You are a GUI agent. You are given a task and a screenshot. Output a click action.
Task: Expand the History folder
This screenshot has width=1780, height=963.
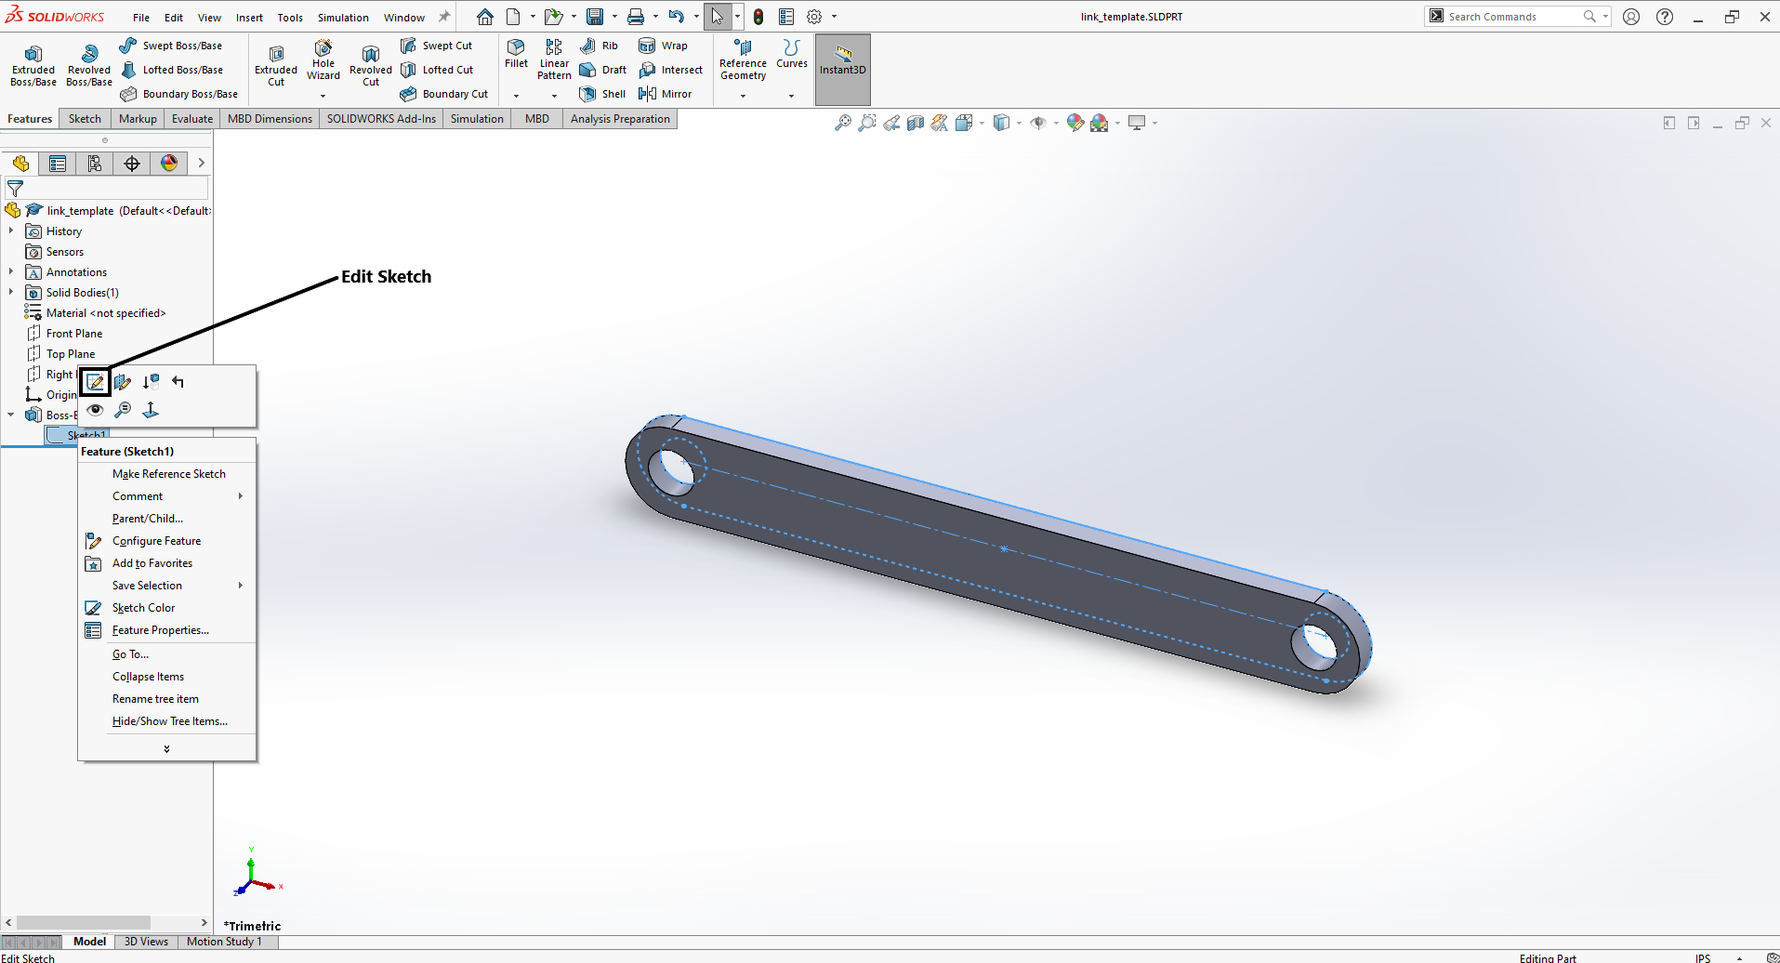point(10,231)
